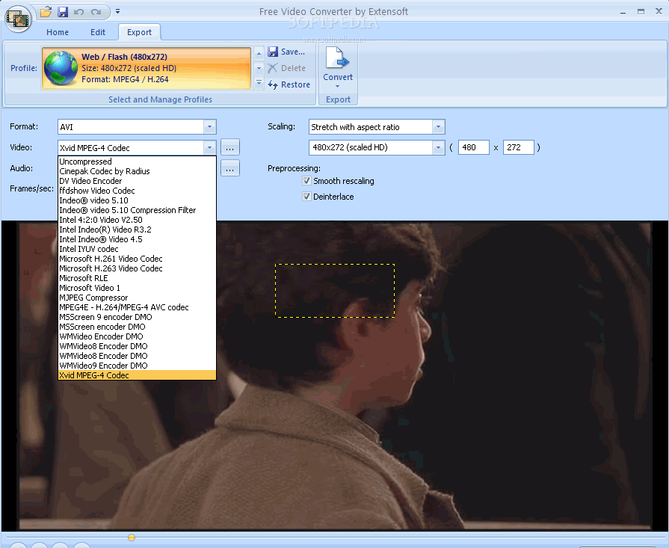Expand the full profile gallery list
Screen dimensions: 669x548
[x=259, y=83]
